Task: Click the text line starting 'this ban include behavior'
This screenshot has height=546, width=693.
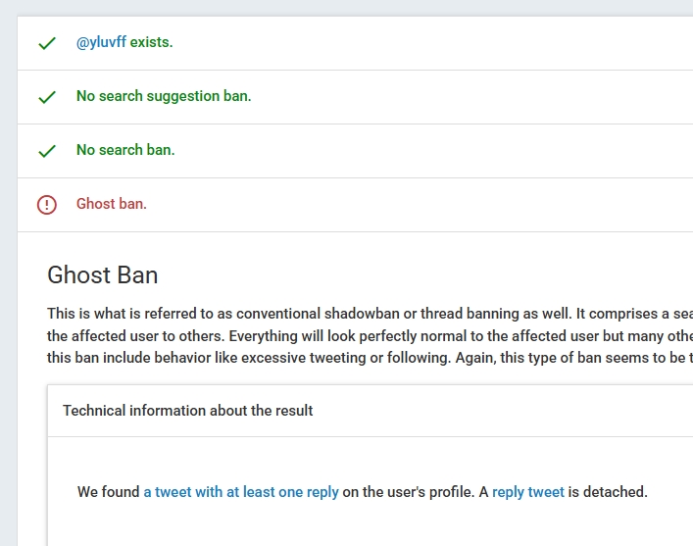Action: (x=370, y=358)
